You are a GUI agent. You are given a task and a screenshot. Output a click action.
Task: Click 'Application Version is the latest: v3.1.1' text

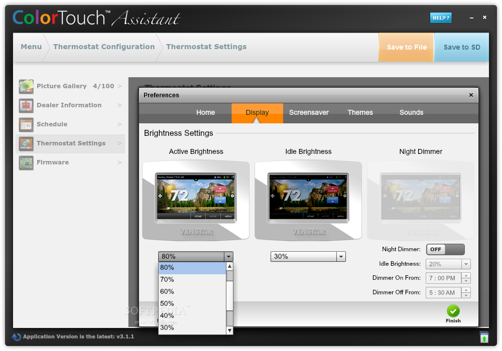[78, 336]
